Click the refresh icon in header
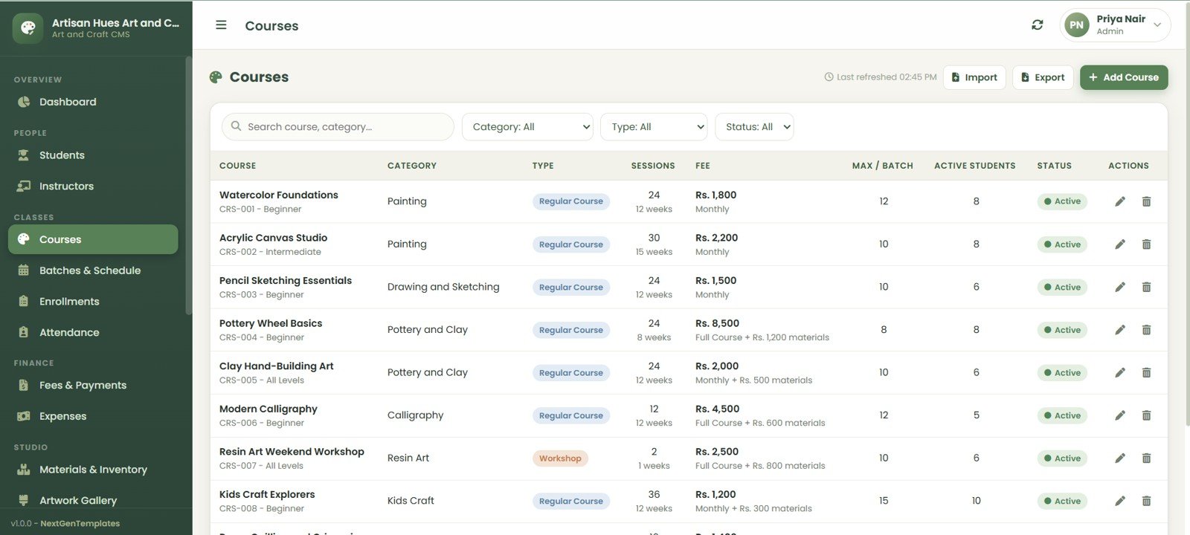 (x=1038, y=25)
